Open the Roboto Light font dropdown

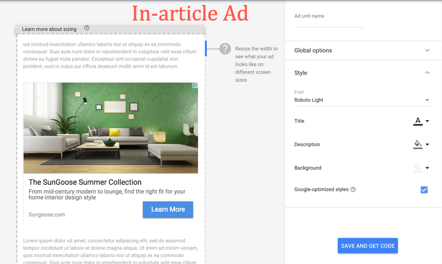pyautogui.click(x=362, y=100)
